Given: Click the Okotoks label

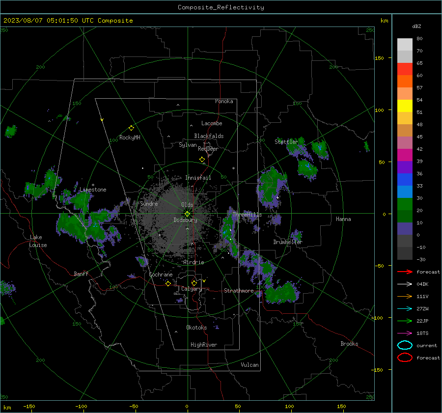Looking at the screenshot, I should click(x=196, y=328).
